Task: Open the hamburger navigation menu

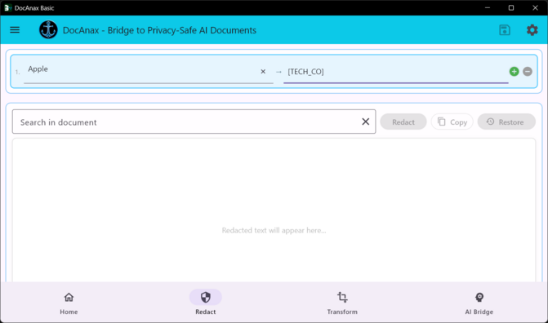Action: tap(15, 30)
